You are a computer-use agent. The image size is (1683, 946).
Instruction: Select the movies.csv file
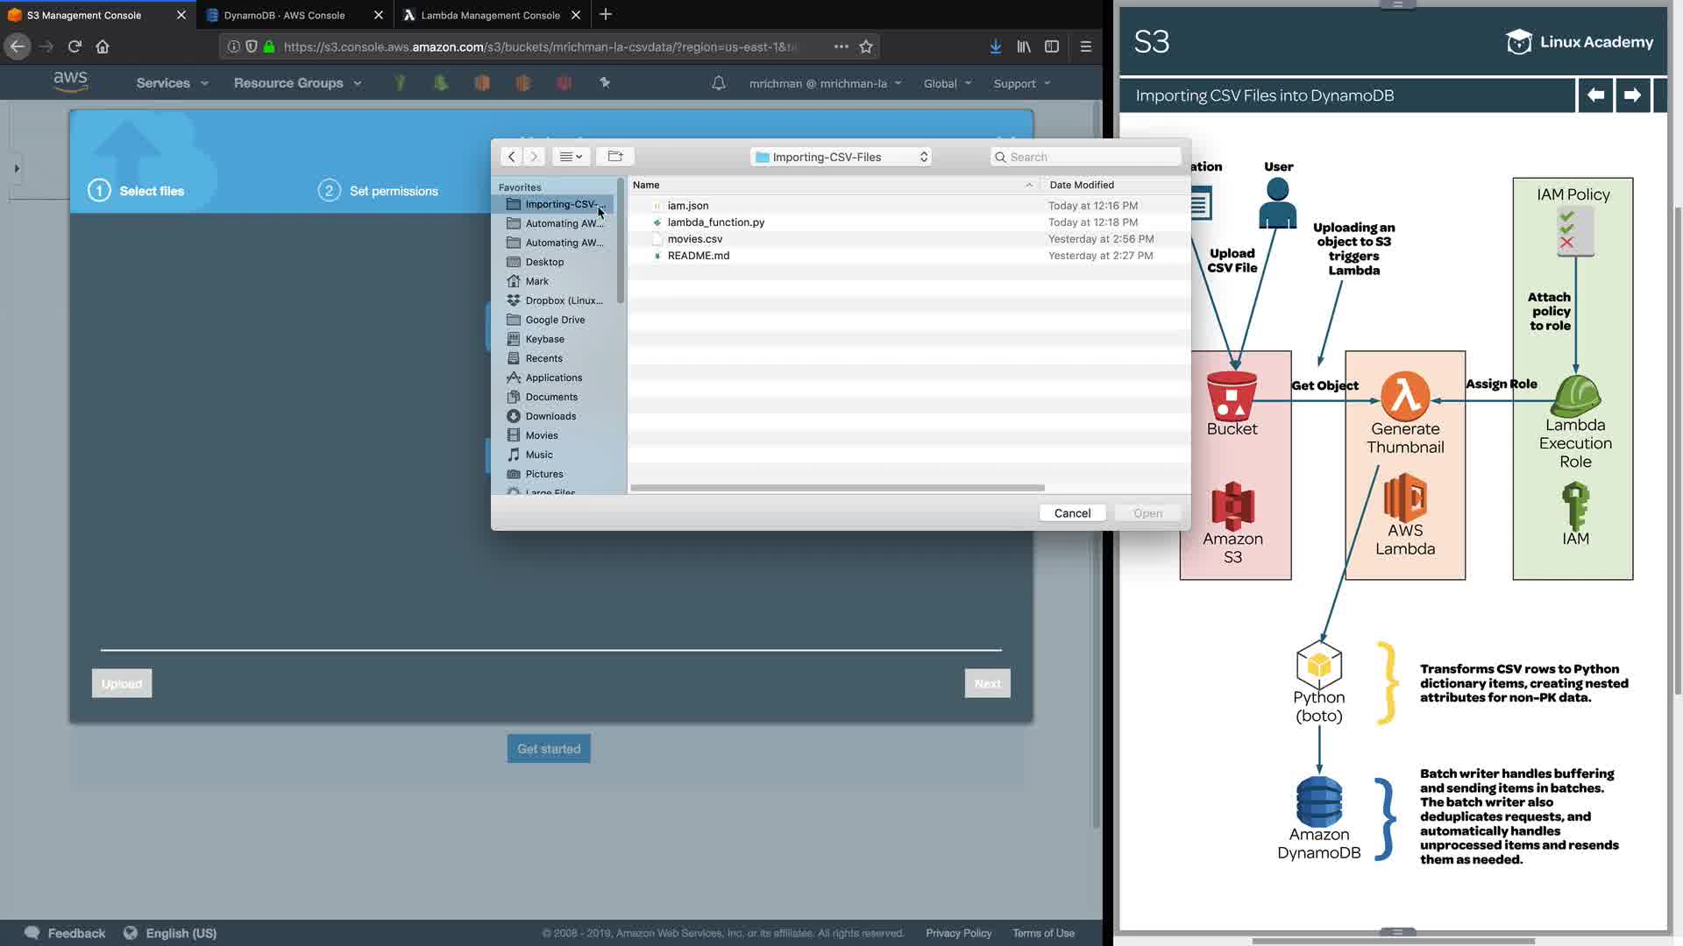(695, 239)
